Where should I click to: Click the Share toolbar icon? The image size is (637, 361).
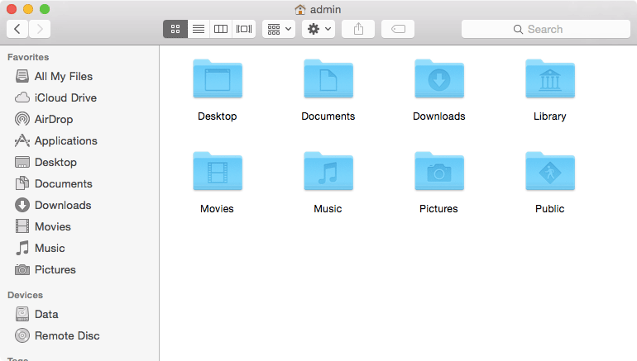(x=358, y=29)
